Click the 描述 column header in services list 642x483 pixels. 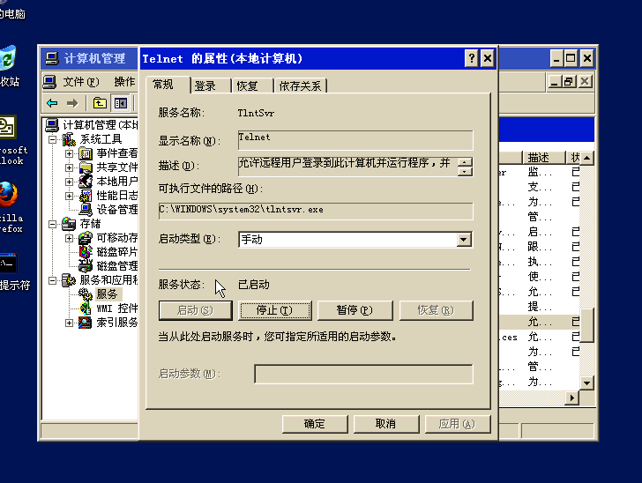(x=543, y=158)
